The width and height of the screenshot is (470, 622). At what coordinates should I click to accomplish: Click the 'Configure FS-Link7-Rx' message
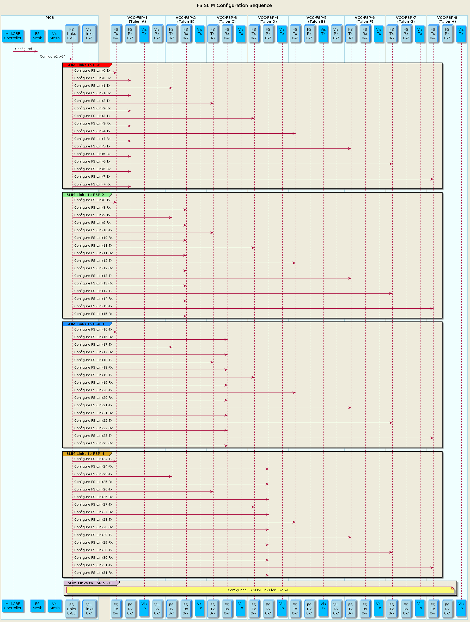click(92, 184)
